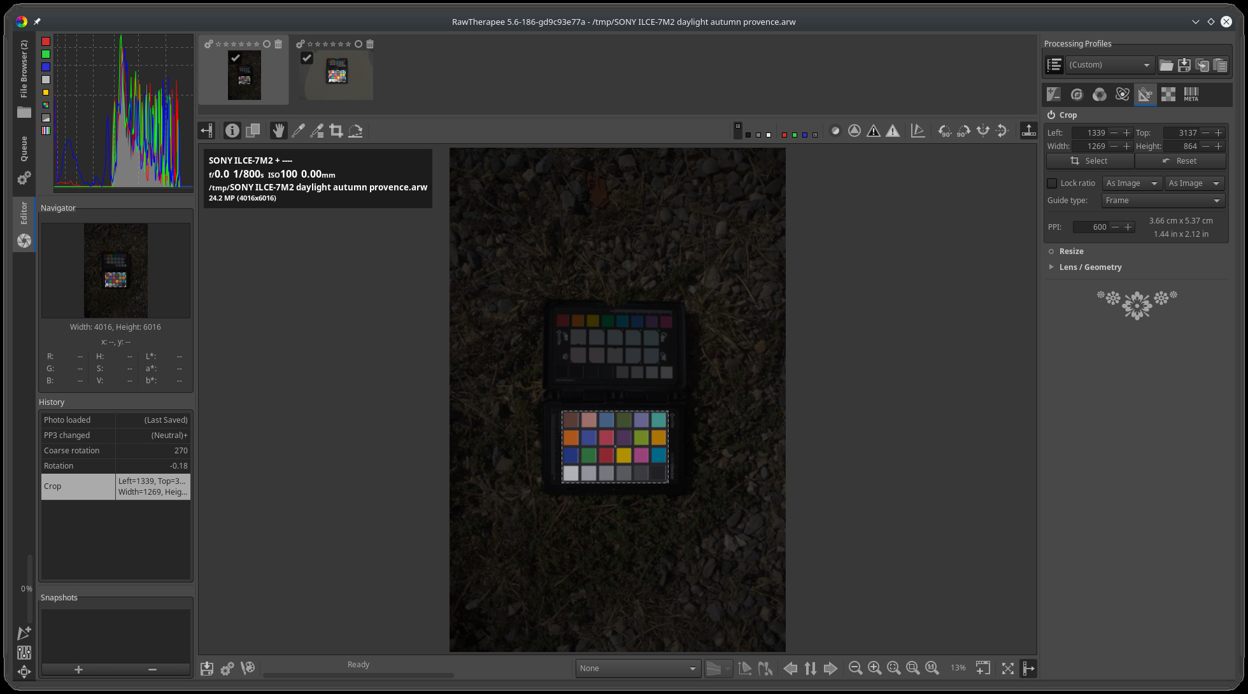1248x694 pixels.
Task: Pick the white balance eyedropper tool
Action: (297, 131)
